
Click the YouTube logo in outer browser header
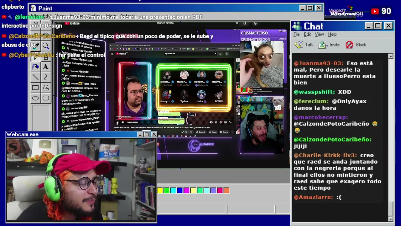pyautogui.click(x=72, y=23)
